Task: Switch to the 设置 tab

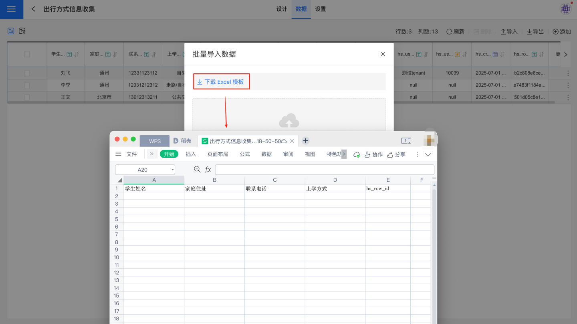Action: tap(320, 9)
